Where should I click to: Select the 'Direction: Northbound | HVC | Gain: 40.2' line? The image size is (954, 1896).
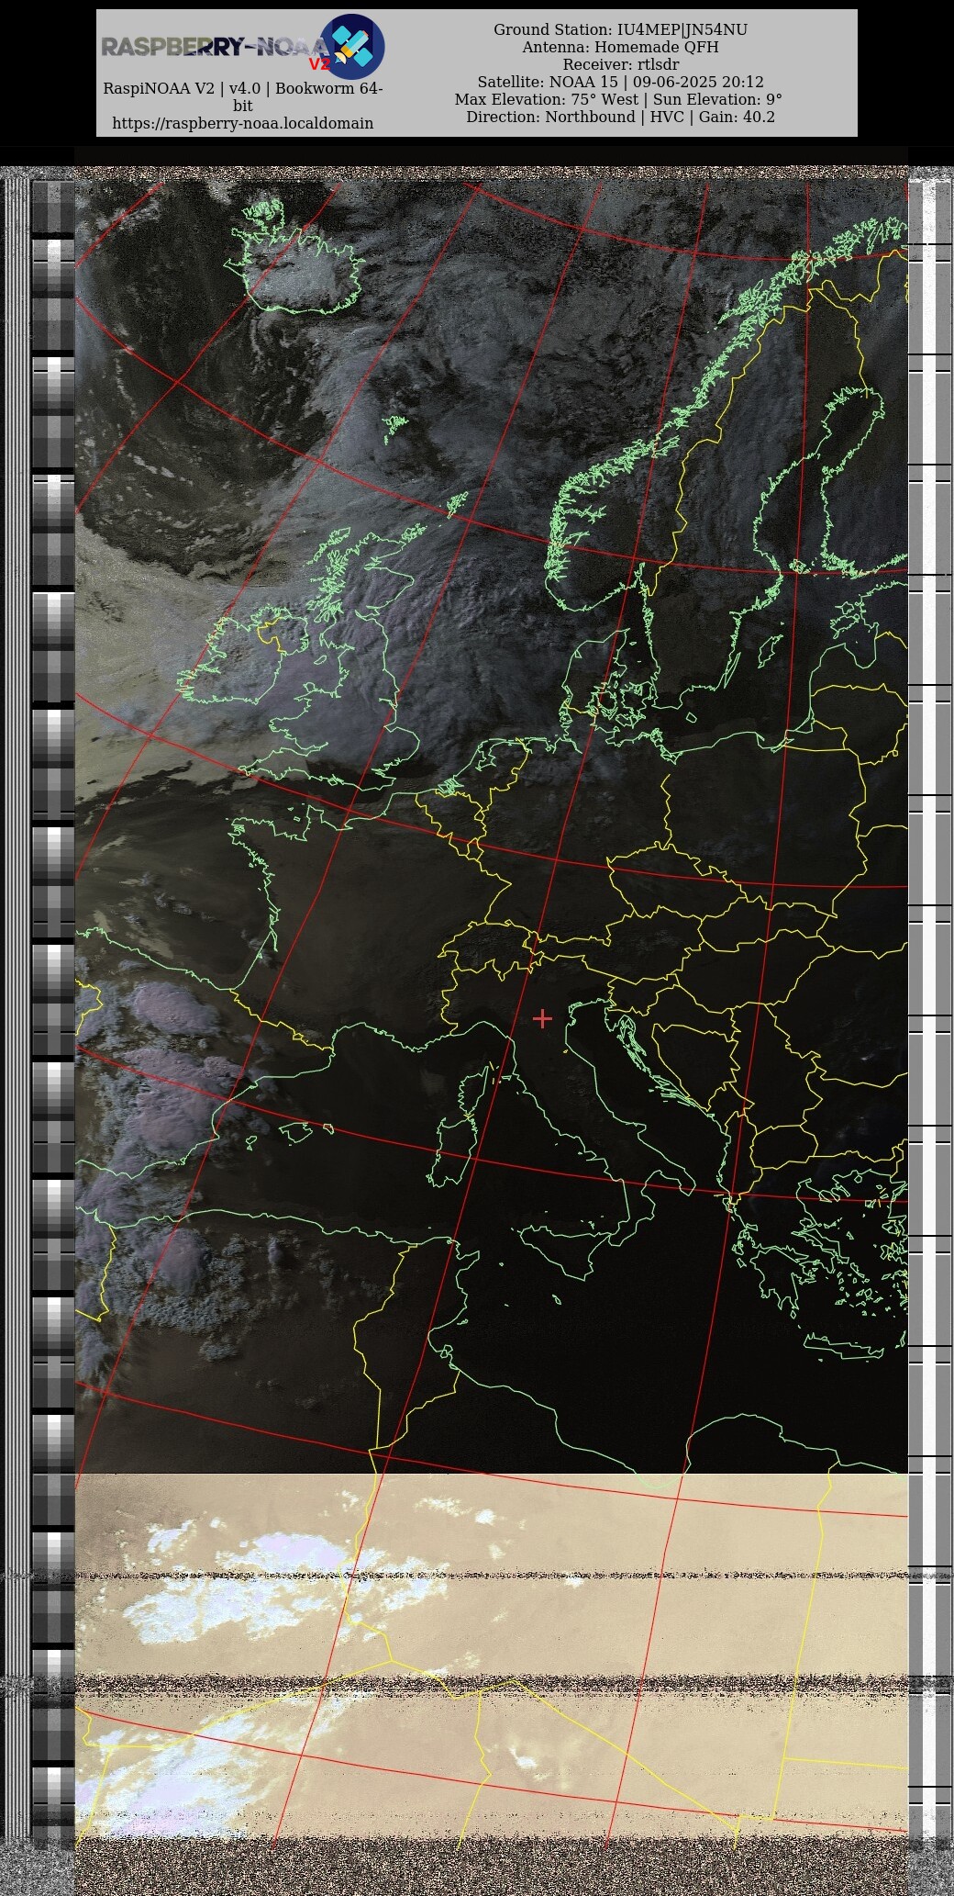(620, 118)
